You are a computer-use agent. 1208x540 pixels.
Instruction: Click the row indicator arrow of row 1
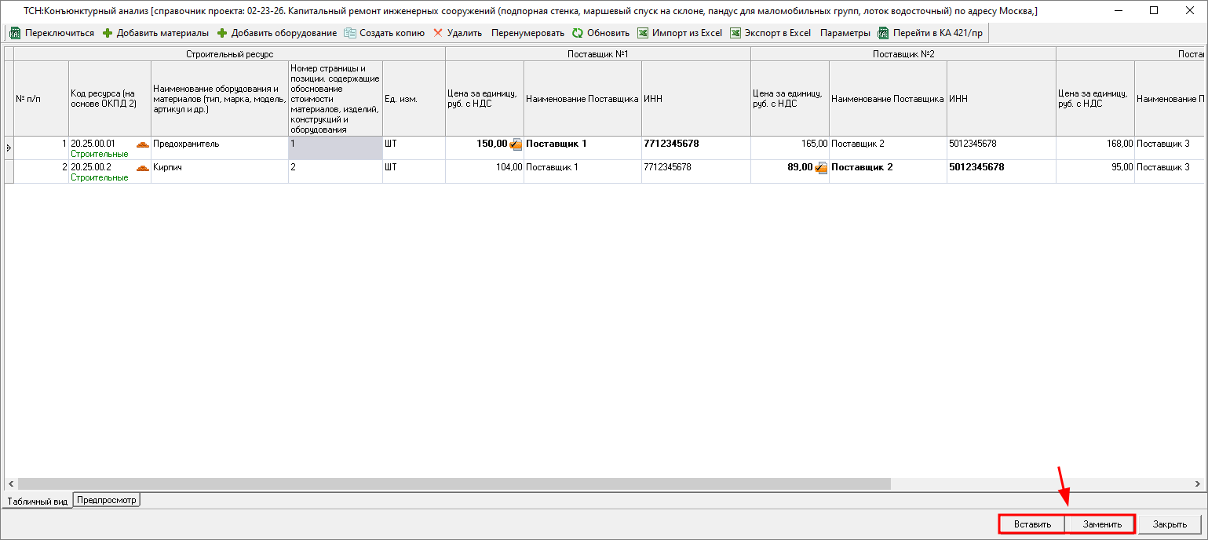(x=9, y=148)
